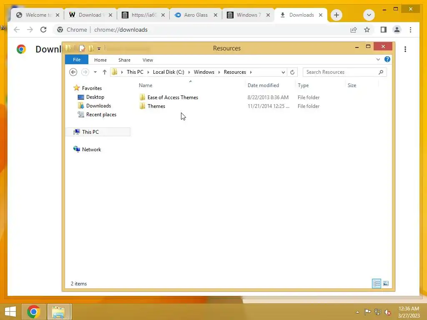Screen dimensions: 427x320
Task: Click network tray icon
Action: [378, 312]
